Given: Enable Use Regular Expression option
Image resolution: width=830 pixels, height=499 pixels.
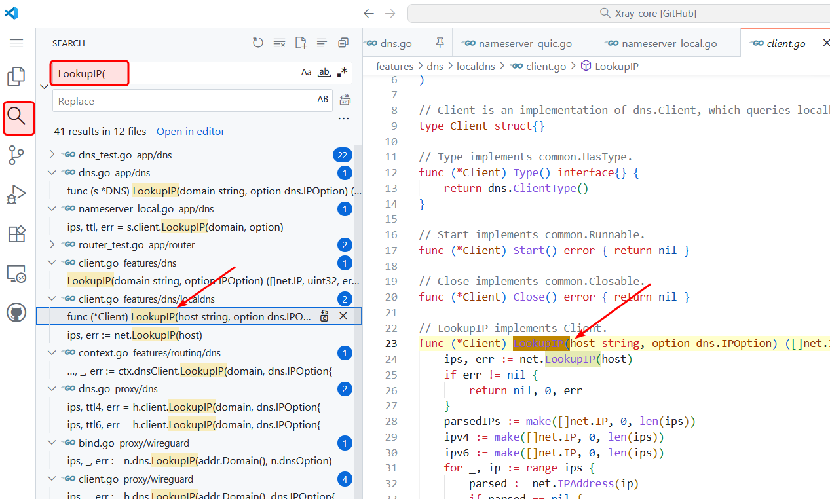Looking at the screenshot, I should [342, 73].
